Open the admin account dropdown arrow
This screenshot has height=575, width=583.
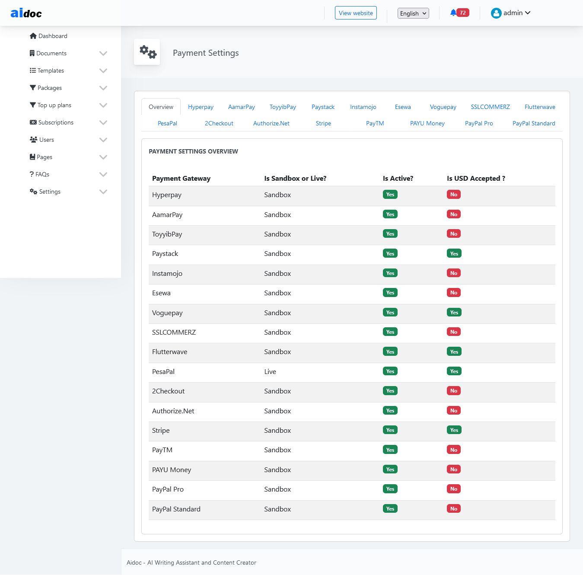528,13
